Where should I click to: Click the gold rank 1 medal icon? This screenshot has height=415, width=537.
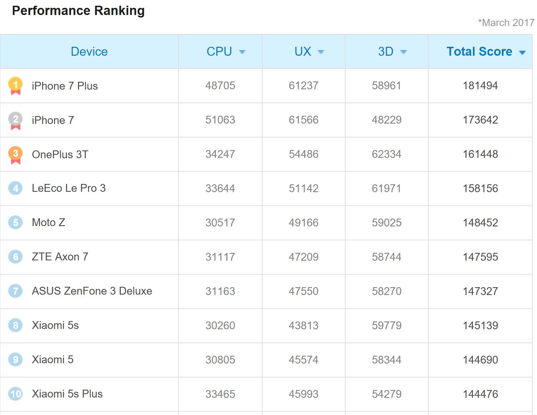click(x=15, y=86)
